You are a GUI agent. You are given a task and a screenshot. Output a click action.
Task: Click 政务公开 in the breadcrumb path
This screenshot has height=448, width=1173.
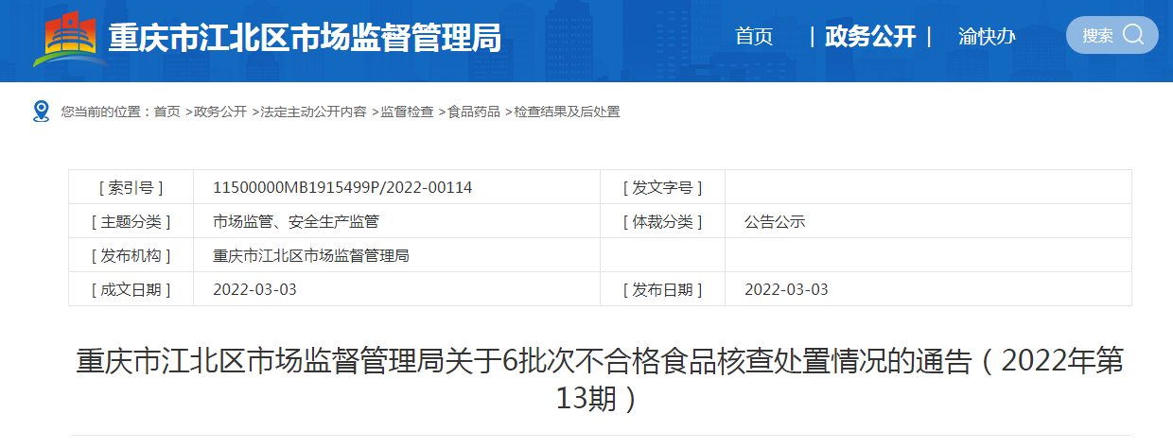click(x=219, y=112)
